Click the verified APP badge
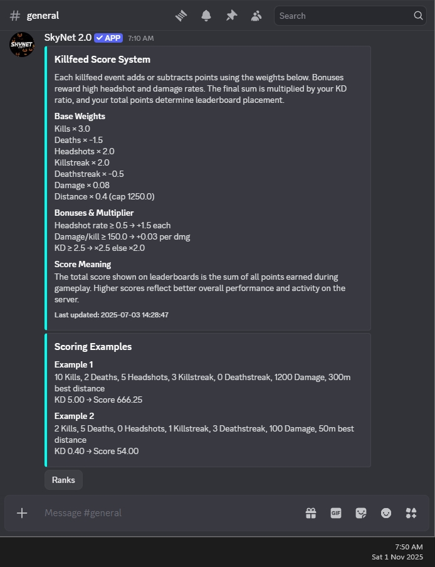Screen dimensions: 435x567 108,38
